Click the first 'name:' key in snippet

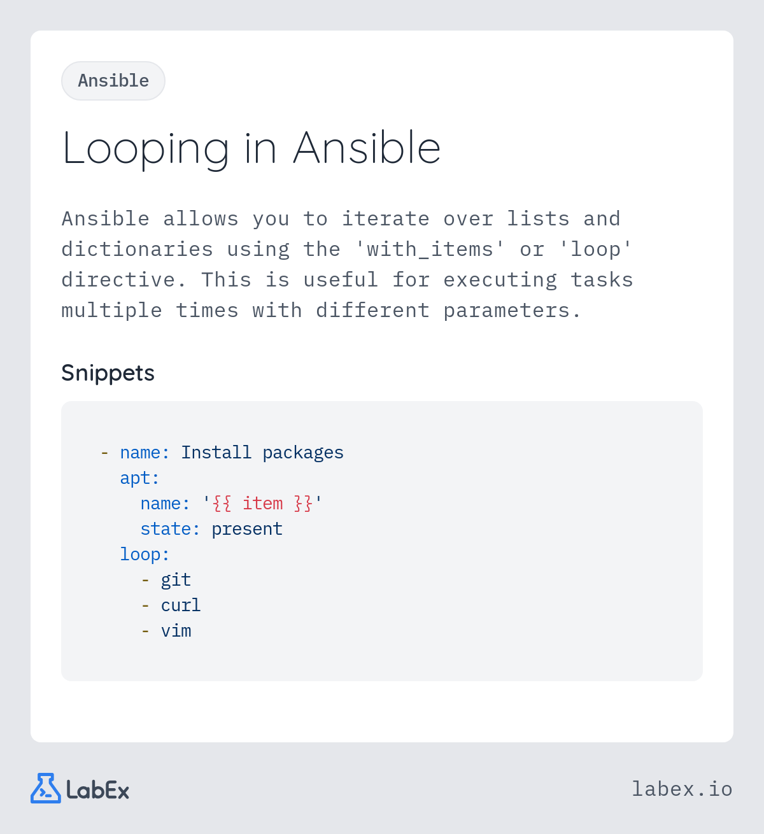(145, 453)
